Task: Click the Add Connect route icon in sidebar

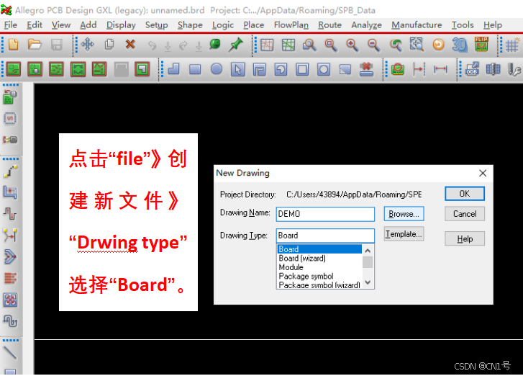Action: 10,171
